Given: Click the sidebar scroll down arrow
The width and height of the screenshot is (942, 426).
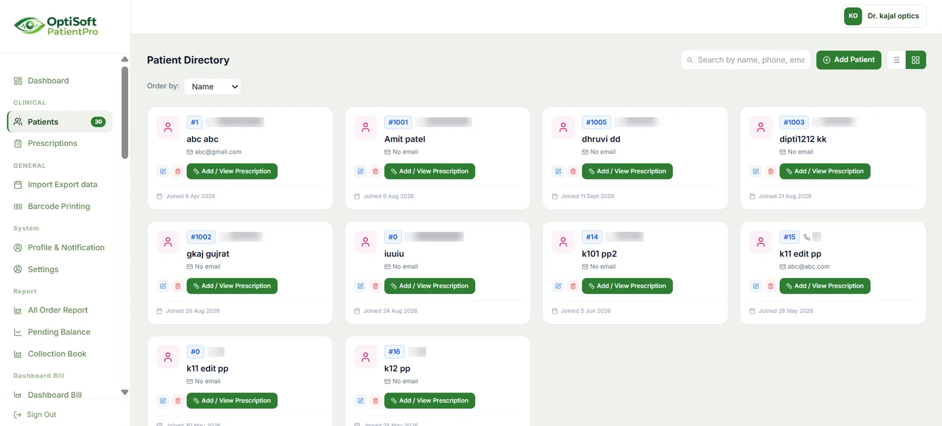Looking at the screenshot, I should point(125,392).
